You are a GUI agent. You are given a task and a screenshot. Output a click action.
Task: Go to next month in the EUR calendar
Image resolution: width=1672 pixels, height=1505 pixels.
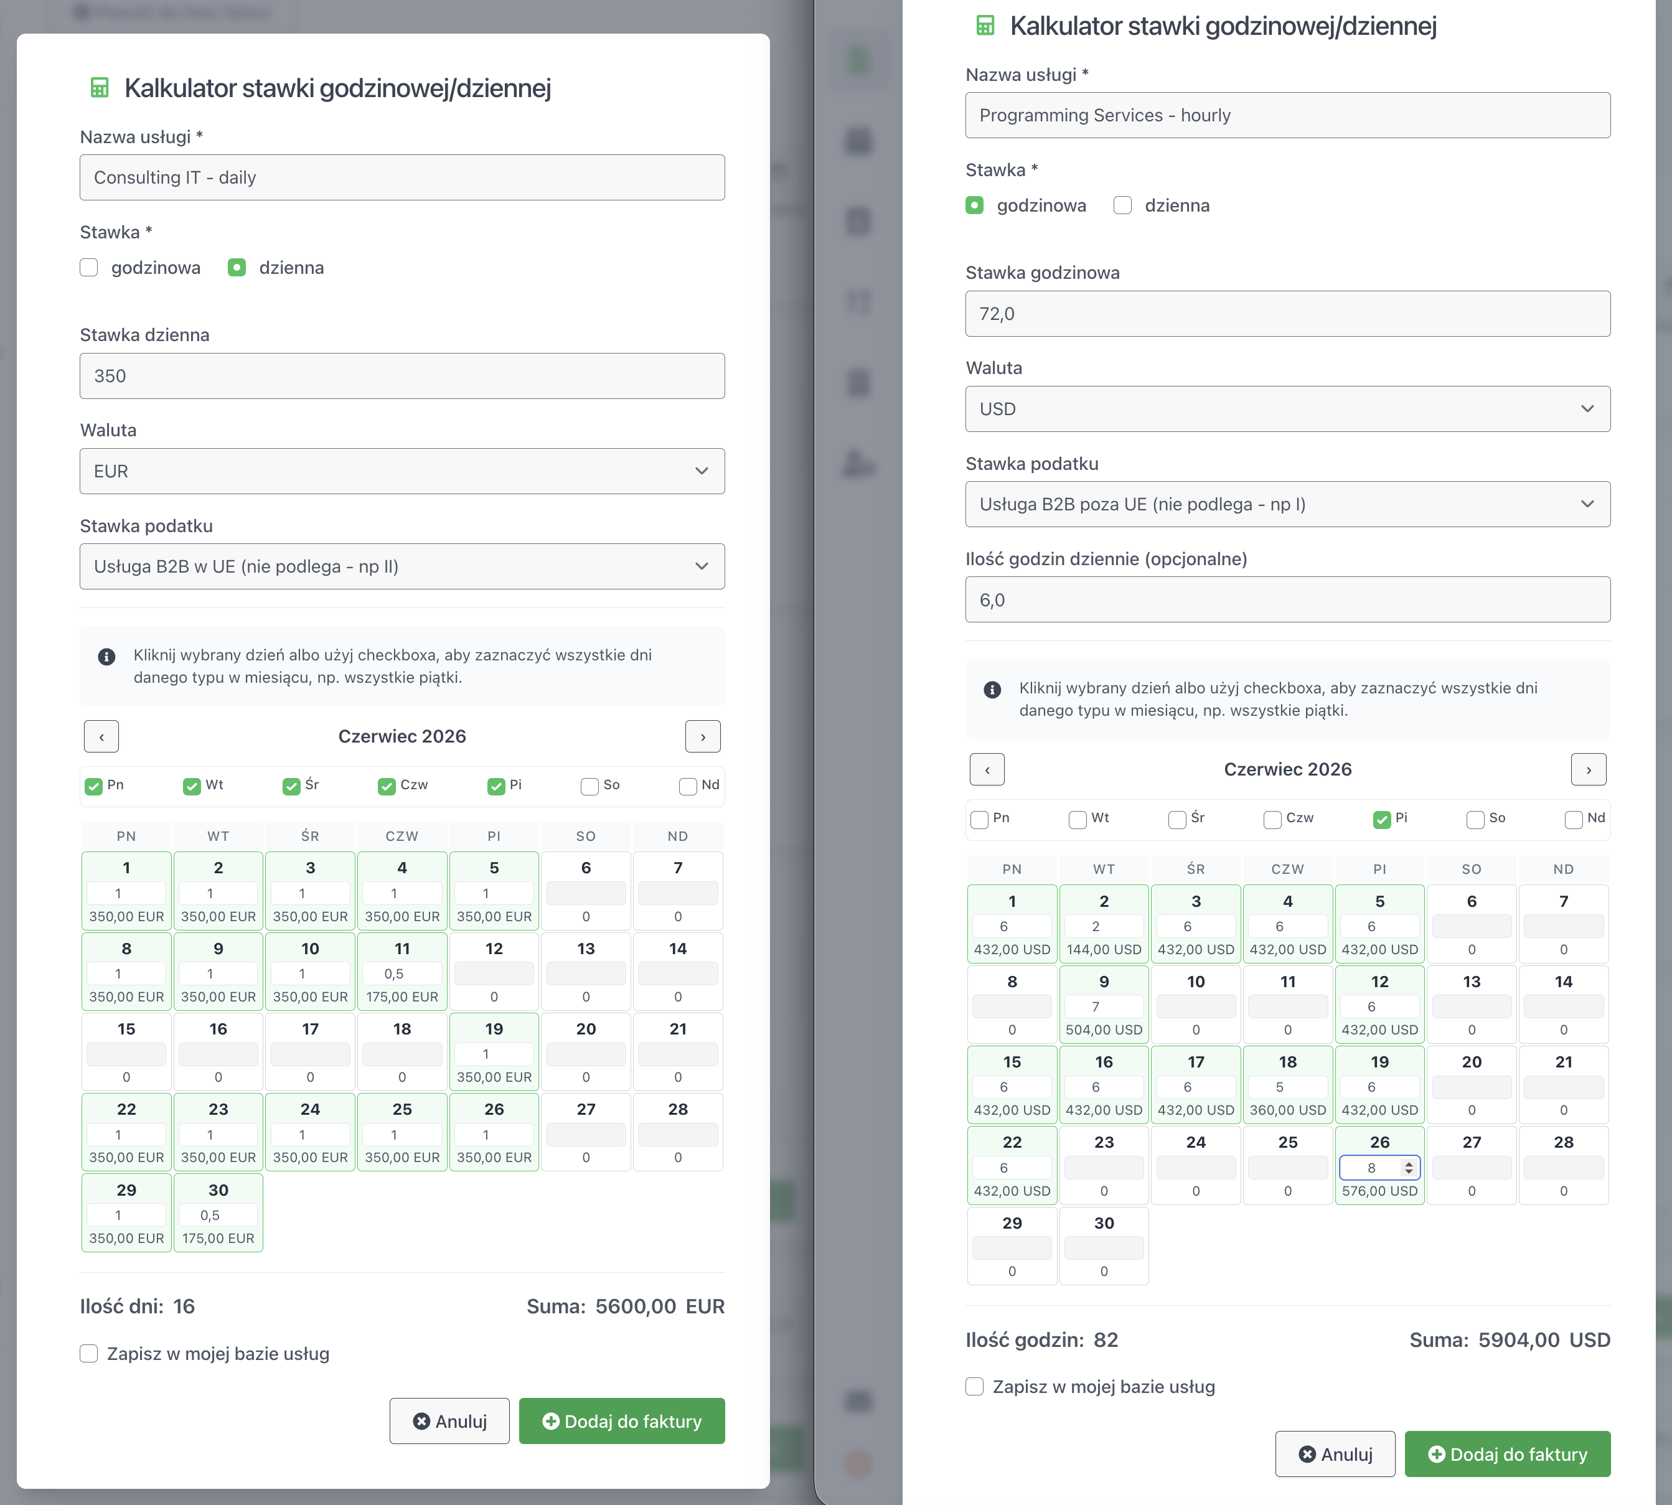[x=703, y=737]
